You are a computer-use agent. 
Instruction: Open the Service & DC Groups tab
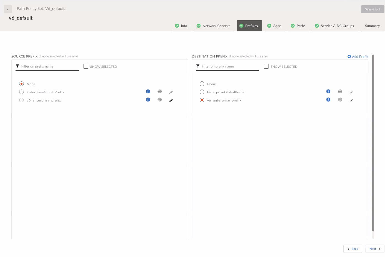tap(335, 26)
